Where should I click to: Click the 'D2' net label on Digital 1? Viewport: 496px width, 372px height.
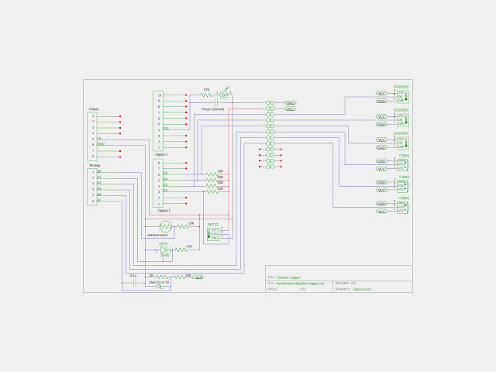[x=165, y=191]
